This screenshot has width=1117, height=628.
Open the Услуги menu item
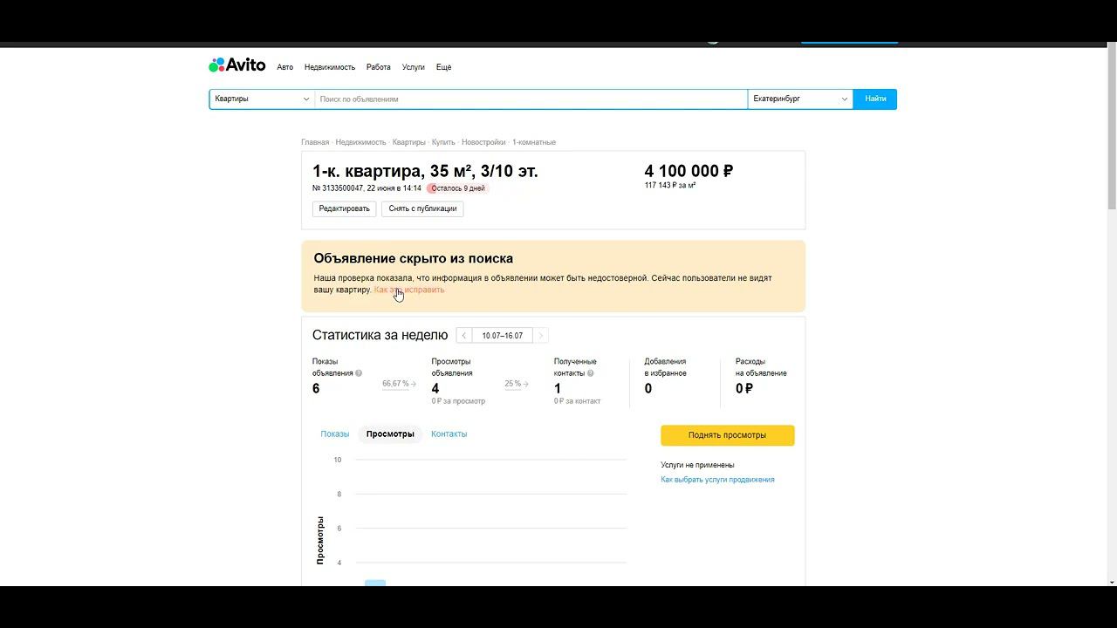pos(414,67)
